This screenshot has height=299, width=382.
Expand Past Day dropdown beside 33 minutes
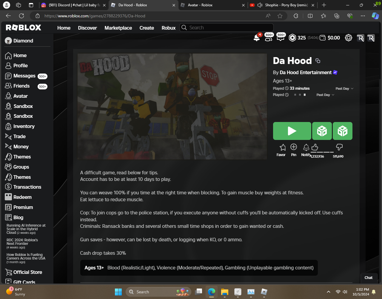coord(344,89)
